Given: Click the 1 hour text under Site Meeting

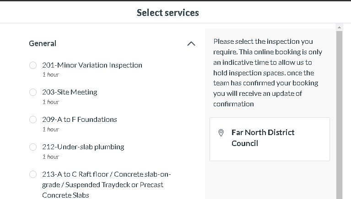Looking at the screenshot, I should coord(51,102).
